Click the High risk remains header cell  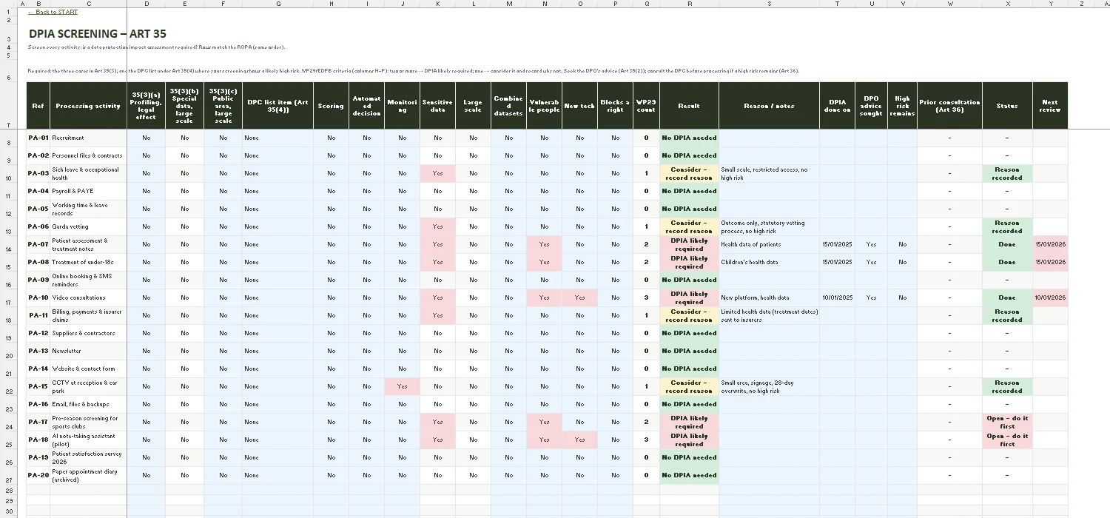pos(903,106)
